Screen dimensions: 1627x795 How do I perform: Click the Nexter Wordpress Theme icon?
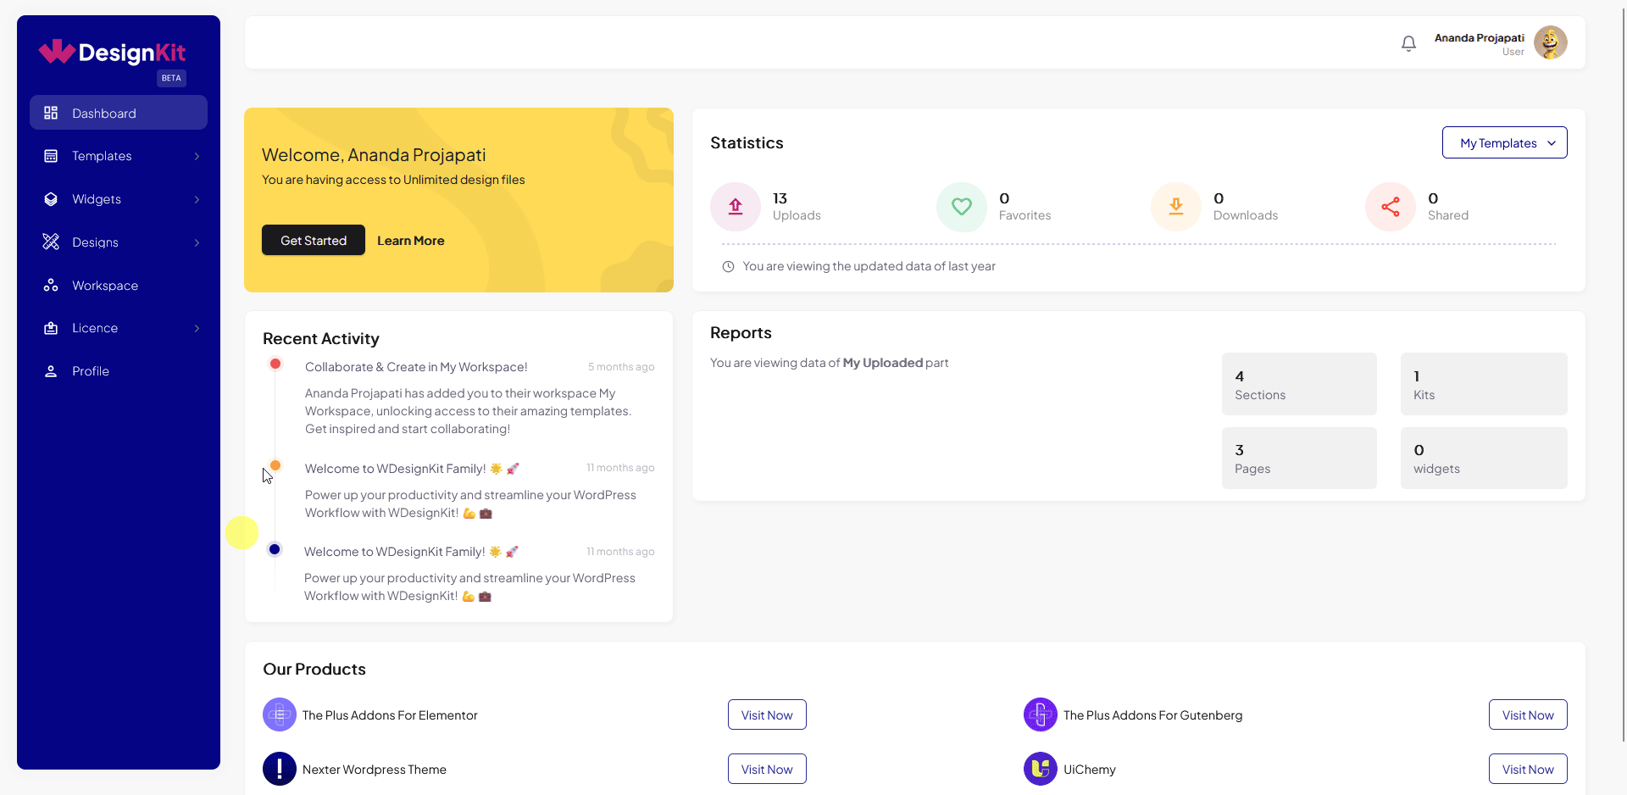[x=280, y=769]
